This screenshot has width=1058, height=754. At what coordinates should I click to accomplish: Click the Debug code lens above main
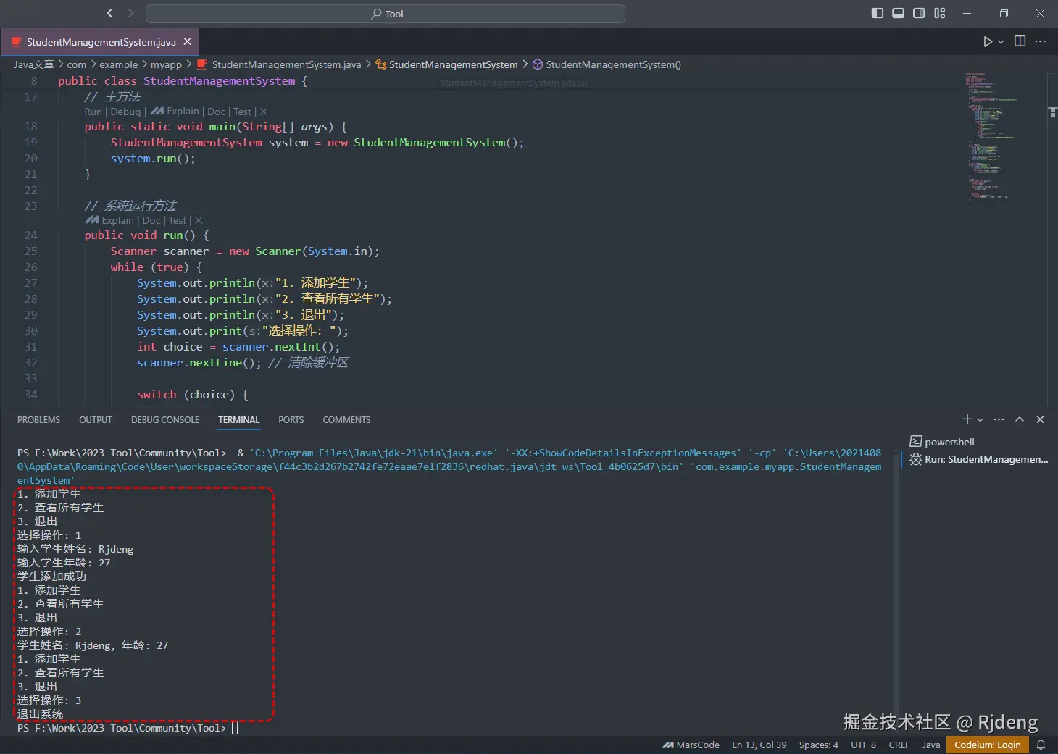tap(125, 112)
